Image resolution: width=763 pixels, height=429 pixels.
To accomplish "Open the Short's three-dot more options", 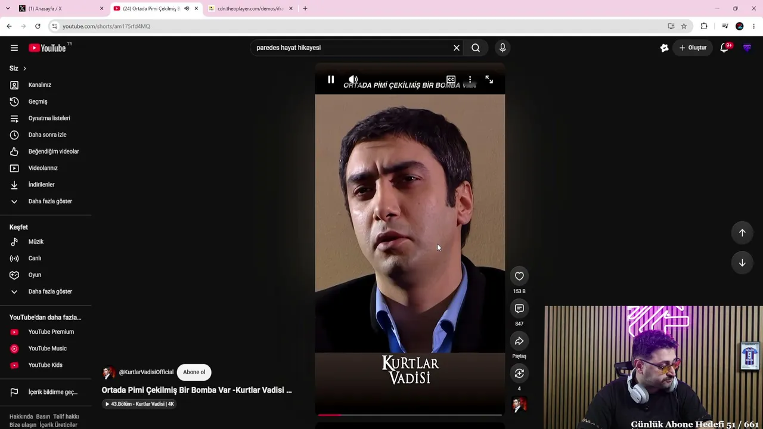I will tap(470, 79).
